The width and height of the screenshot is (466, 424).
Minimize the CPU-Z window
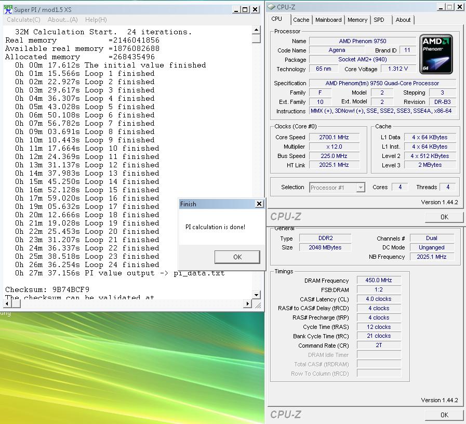[441, 7]
